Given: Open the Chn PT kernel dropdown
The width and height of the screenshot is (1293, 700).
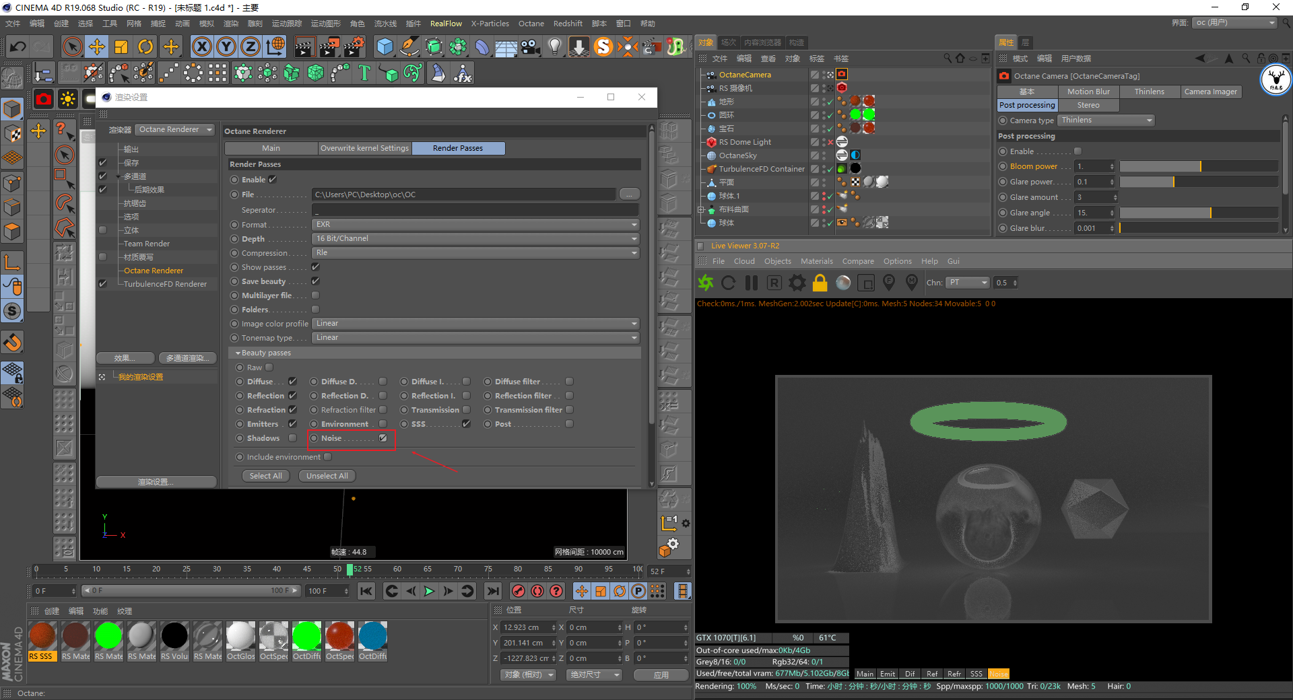Looking at the screenshot, I should [x=967, y=283].
